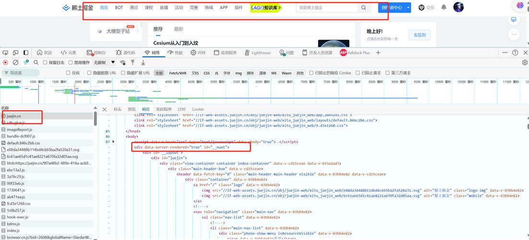
Task: Click the brain AI assistant floating icon
Action: 521,5
